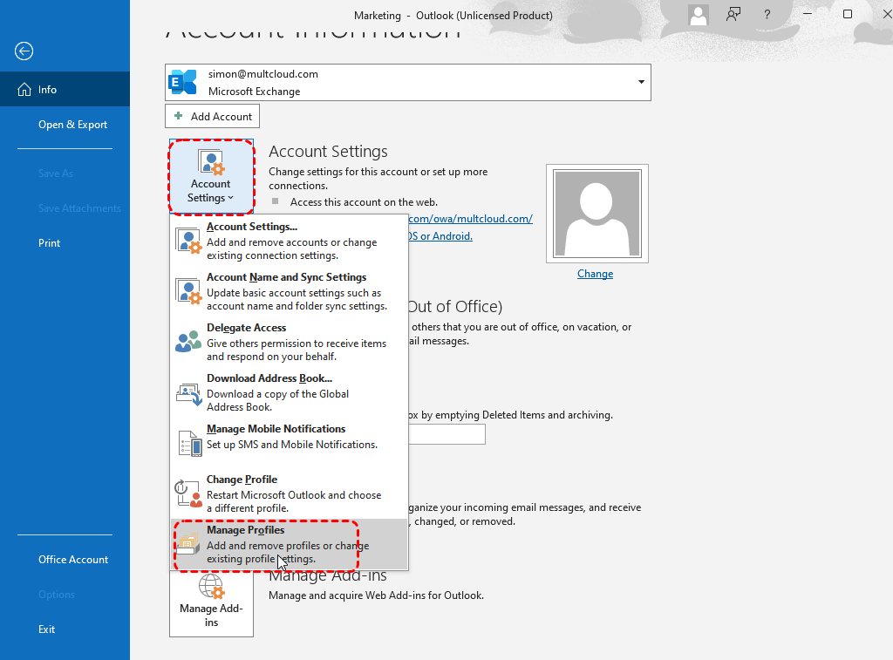Click the profile photo placeholder
Image resolution: width=893 pixels, height=660 pixels.
(597, 214)
